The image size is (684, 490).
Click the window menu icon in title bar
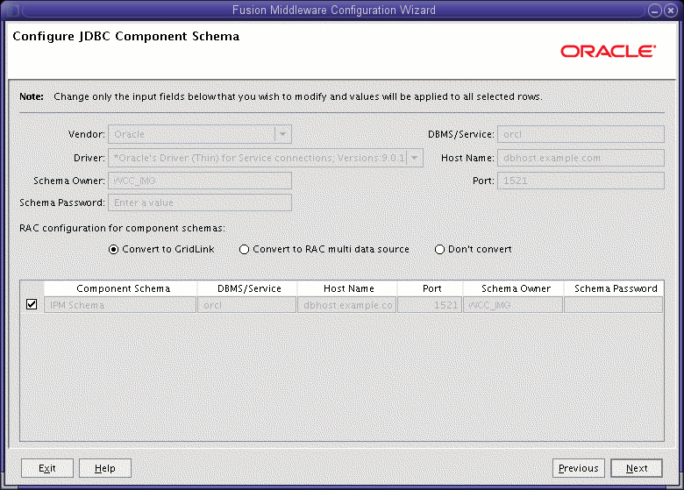(x=11, y=10)
